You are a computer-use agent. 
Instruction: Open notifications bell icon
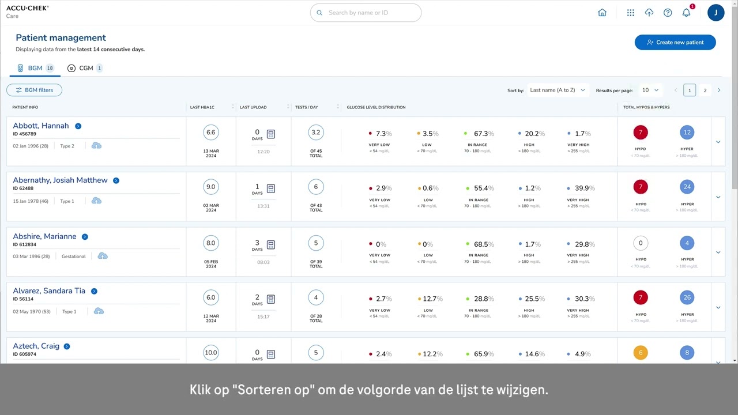[x=686, y=13]
